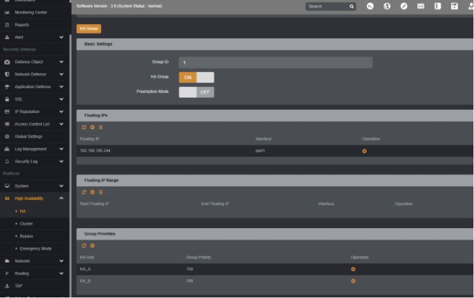Open Monitoring Center page
474x298 pixels.
tap(31, 13)
